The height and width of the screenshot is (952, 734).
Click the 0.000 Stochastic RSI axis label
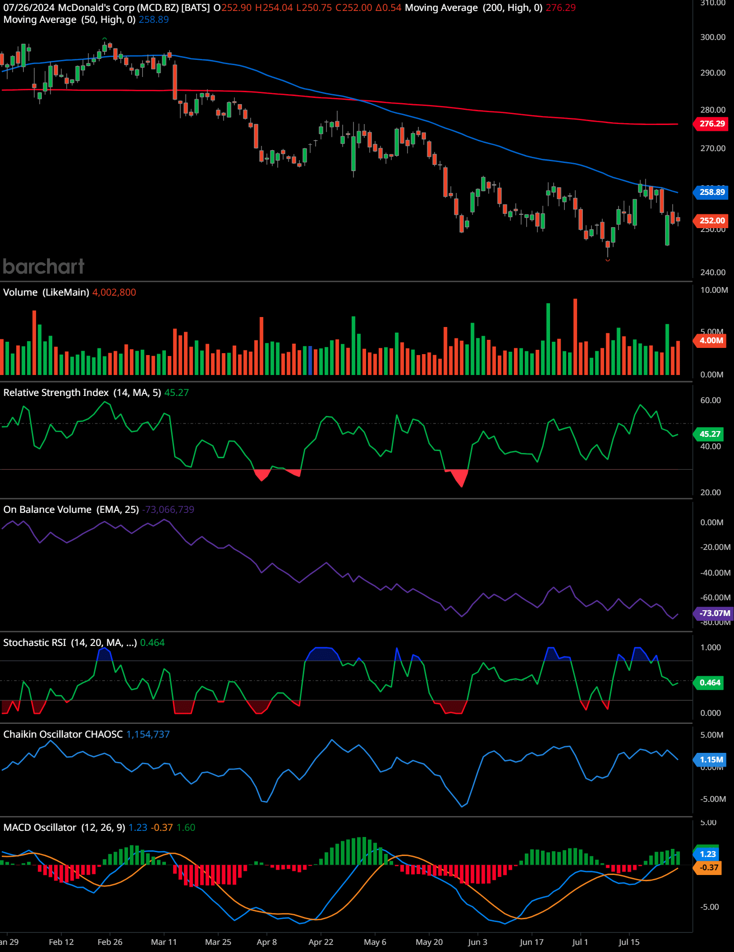click(710, 713)
